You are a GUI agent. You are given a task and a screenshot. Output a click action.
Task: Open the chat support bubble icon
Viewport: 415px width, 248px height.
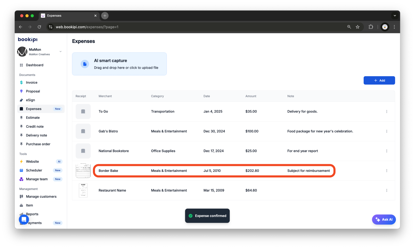point(24,219)
